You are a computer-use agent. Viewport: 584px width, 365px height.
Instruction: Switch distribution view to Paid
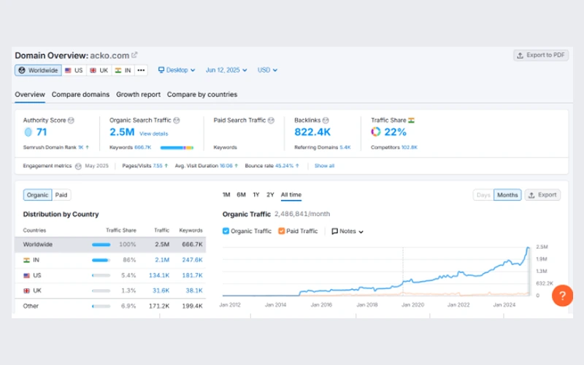[61, 195]
